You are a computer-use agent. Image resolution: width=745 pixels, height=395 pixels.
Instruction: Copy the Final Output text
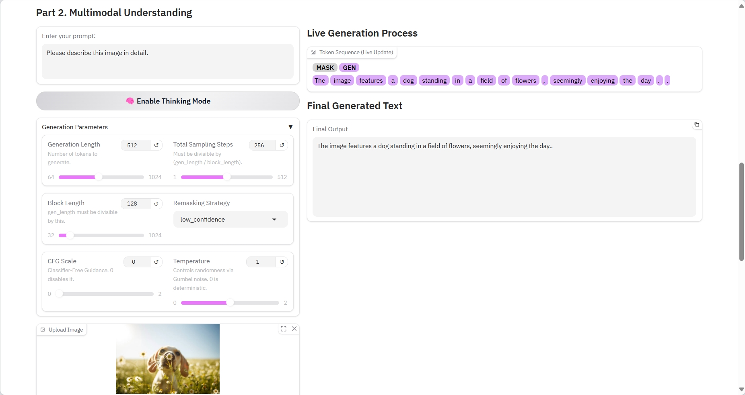tap(697, 125)
